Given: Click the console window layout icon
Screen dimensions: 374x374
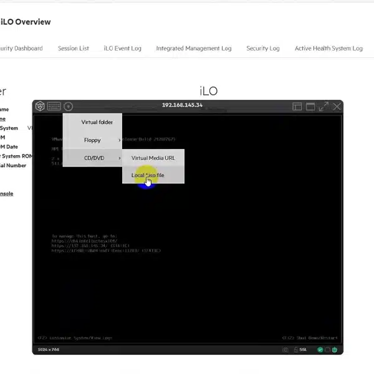Looking at the screenshot, I should (297, 107).
